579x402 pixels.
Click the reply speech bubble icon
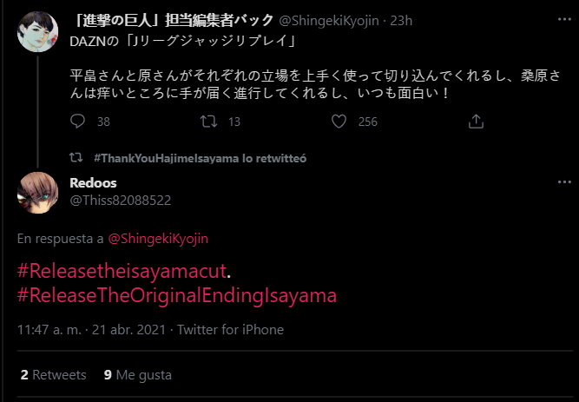coord(76,122)
